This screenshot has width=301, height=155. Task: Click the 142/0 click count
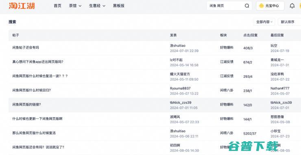pos(248,105)
